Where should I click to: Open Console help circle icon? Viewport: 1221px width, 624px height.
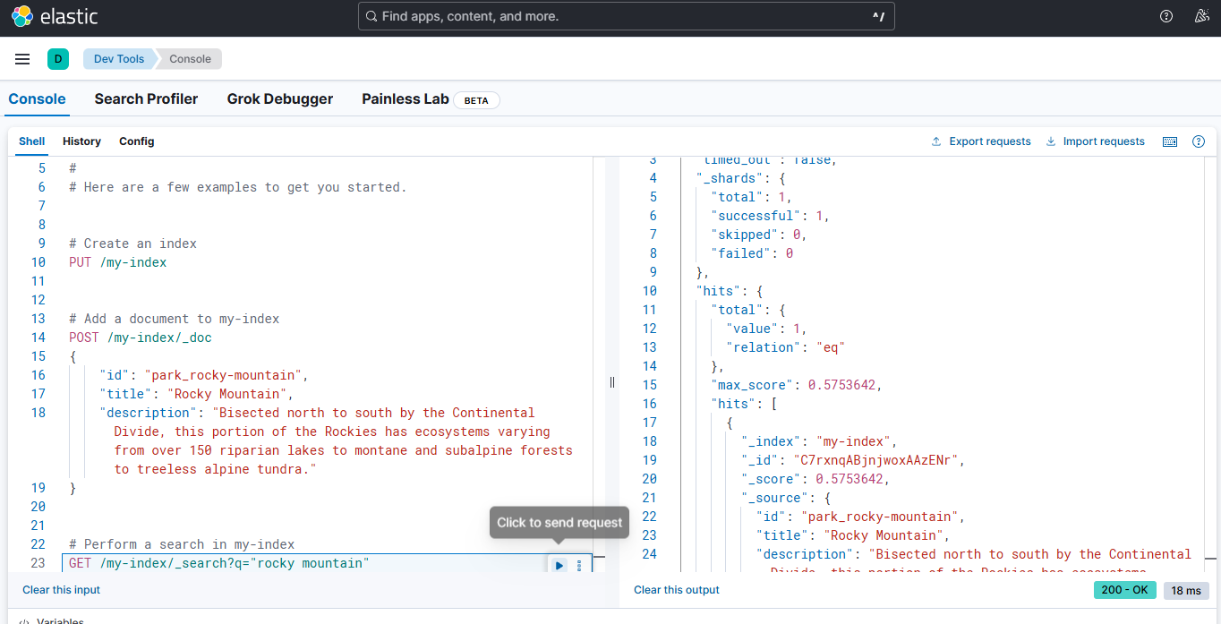tap(1199, 141)
